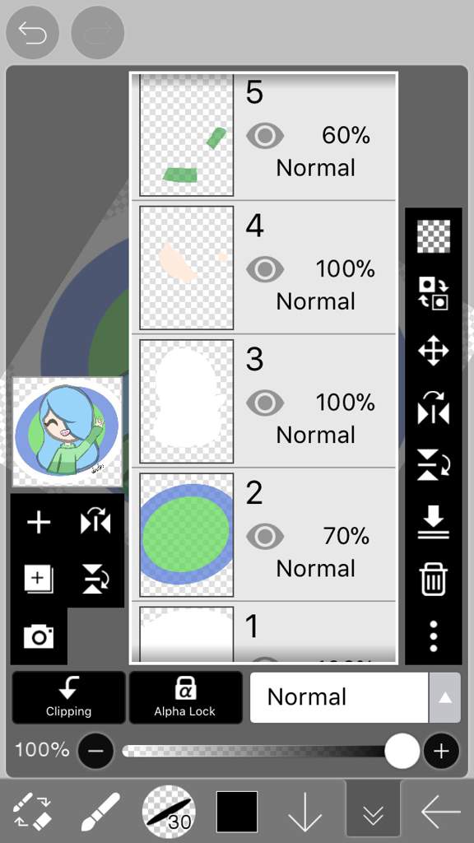This screenshot has height=843, width=474.
Task: Enable Clipping for the layer
Action: tap(68, 697)
